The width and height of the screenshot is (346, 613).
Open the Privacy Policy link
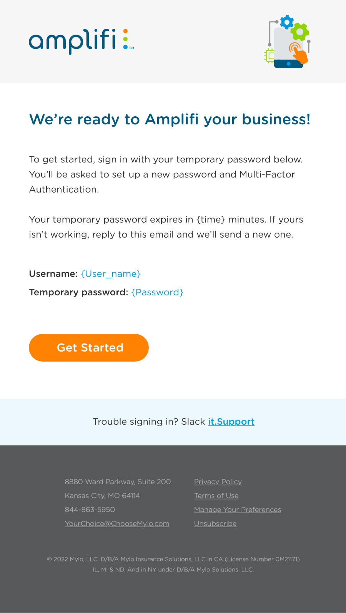[218, 482]
